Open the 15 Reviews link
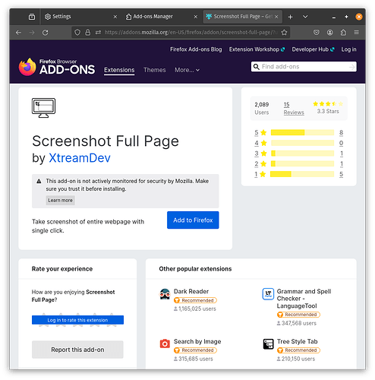 (x=294, y=109)
